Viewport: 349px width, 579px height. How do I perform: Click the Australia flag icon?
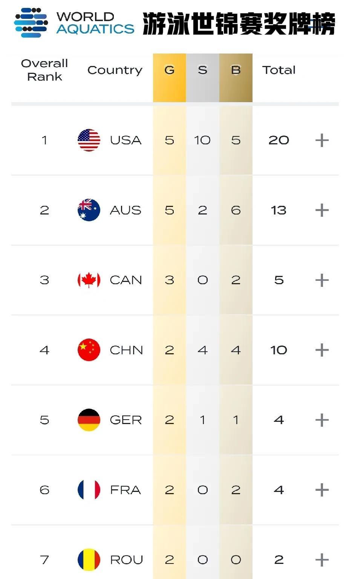click(89, 210)
